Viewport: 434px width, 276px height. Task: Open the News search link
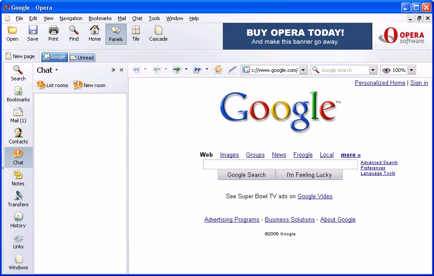(279, 155)
